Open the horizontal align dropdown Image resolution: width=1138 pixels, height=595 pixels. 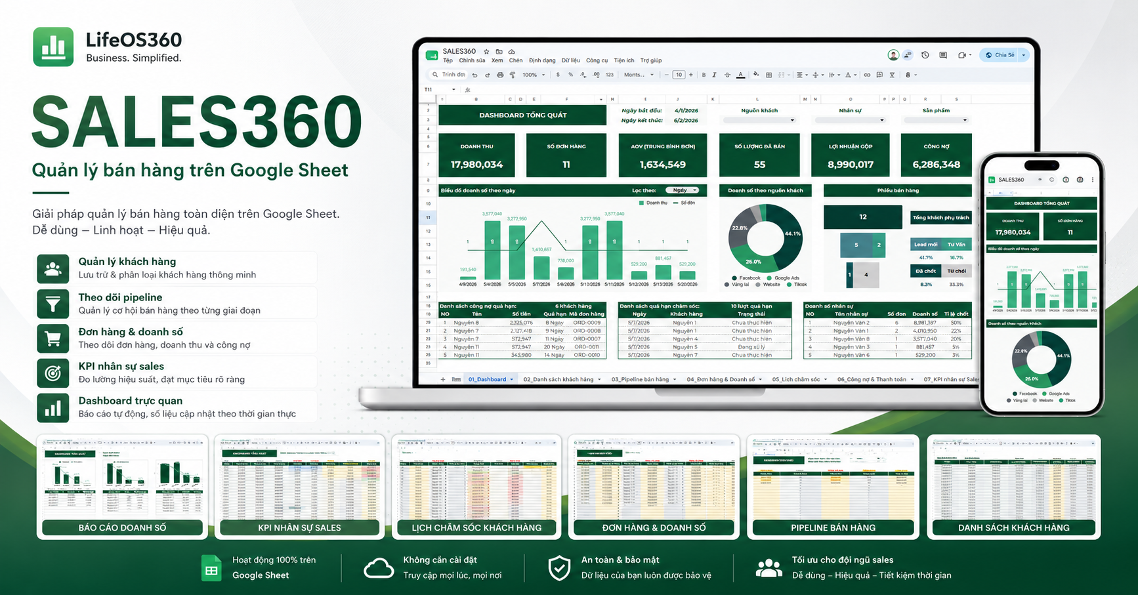pos(802,75)
